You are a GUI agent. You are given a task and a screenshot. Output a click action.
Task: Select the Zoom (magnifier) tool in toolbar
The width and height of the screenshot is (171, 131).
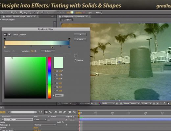(x=2, y=12)
